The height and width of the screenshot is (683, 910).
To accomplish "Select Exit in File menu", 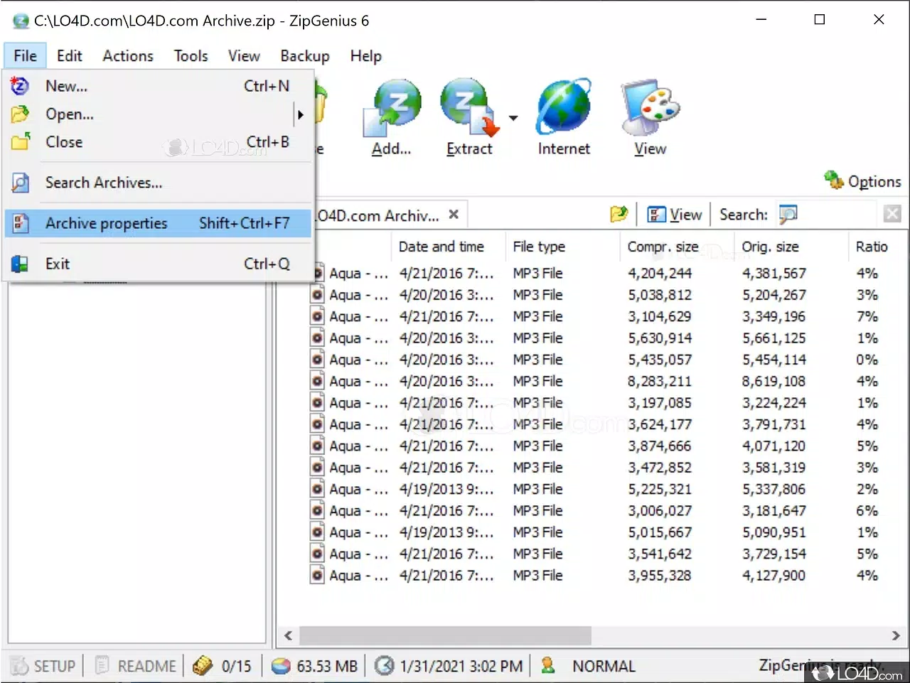I will coord(159,264).
